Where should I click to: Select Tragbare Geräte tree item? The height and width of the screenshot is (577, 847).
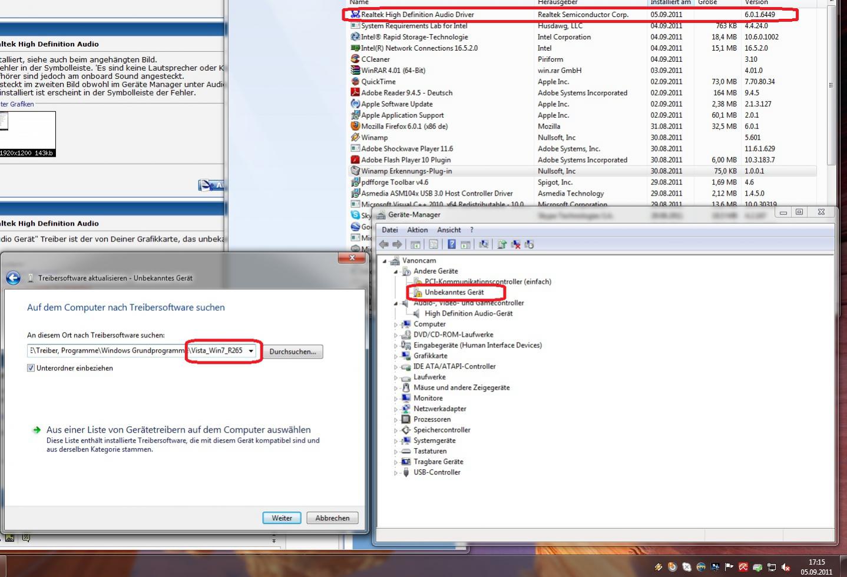(x=438, y=462)
